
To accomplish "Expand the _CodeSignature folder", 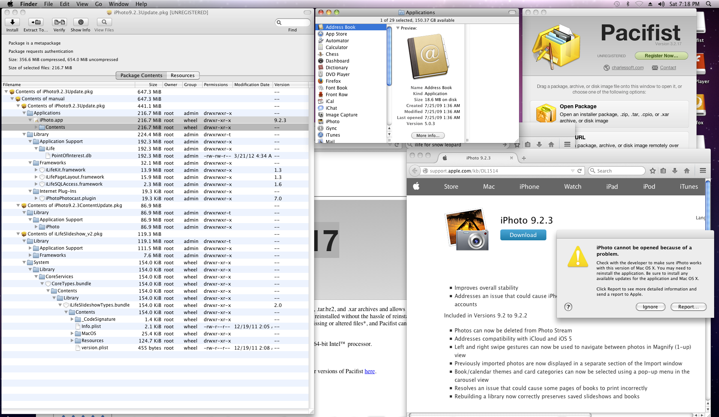I will 72,319.
